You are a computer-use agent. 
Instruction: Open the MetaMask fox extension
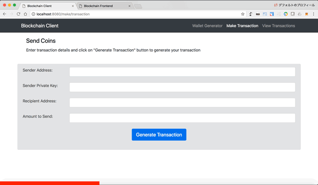(307, 14)
